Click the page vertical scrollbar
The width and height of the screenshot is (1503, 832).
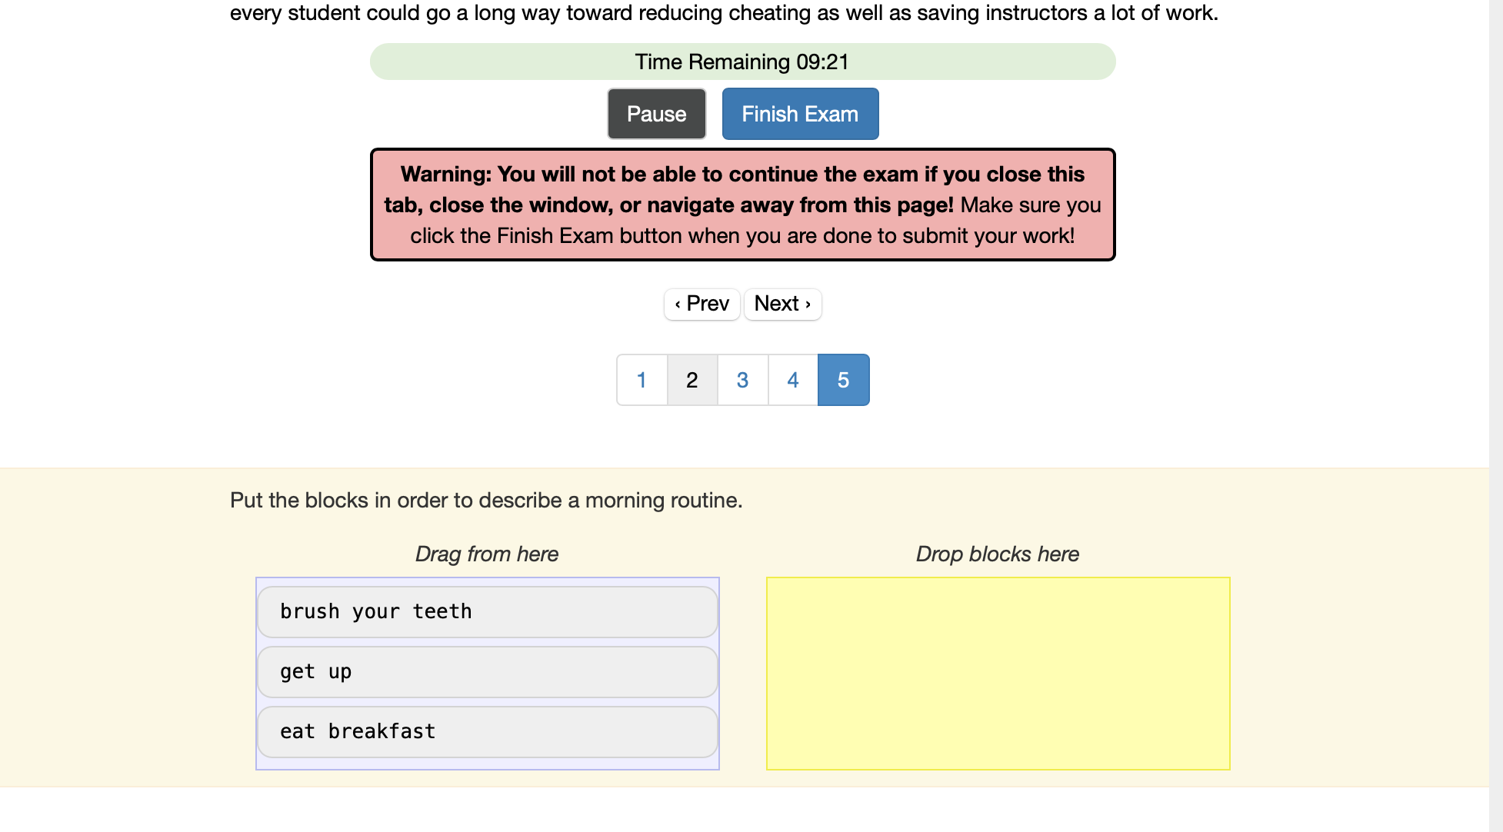[x=1496, y=416]
